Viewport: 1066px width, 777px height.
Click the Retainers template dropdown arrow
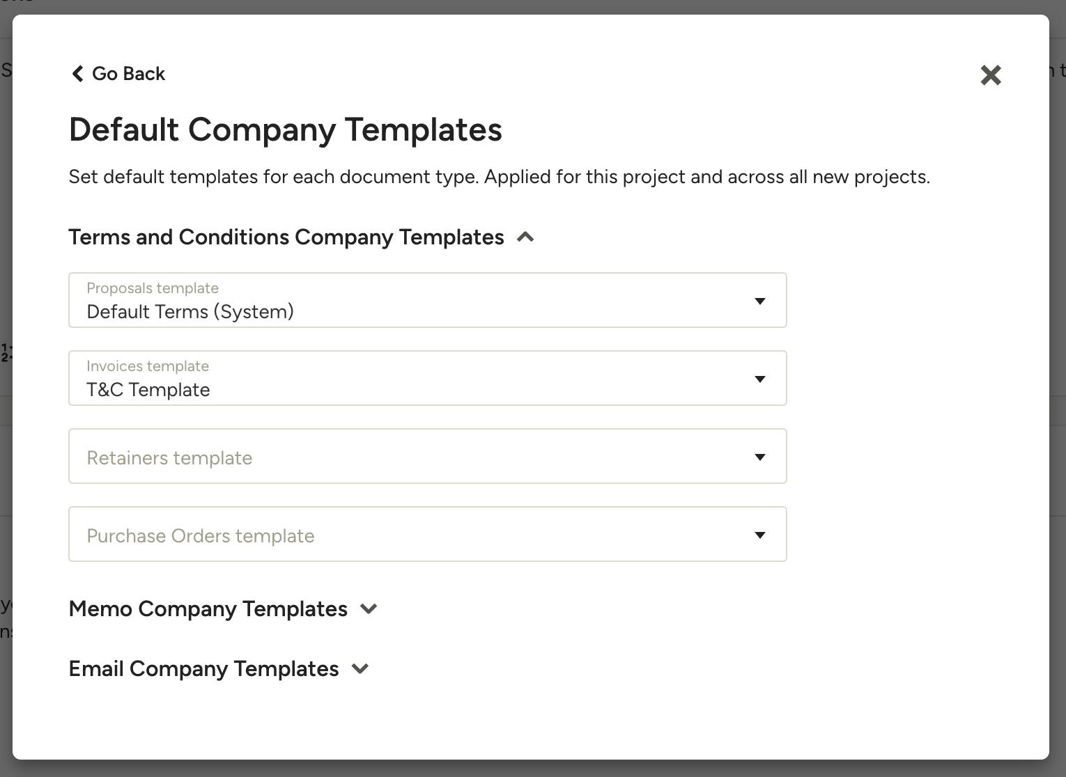coord(760,457)
